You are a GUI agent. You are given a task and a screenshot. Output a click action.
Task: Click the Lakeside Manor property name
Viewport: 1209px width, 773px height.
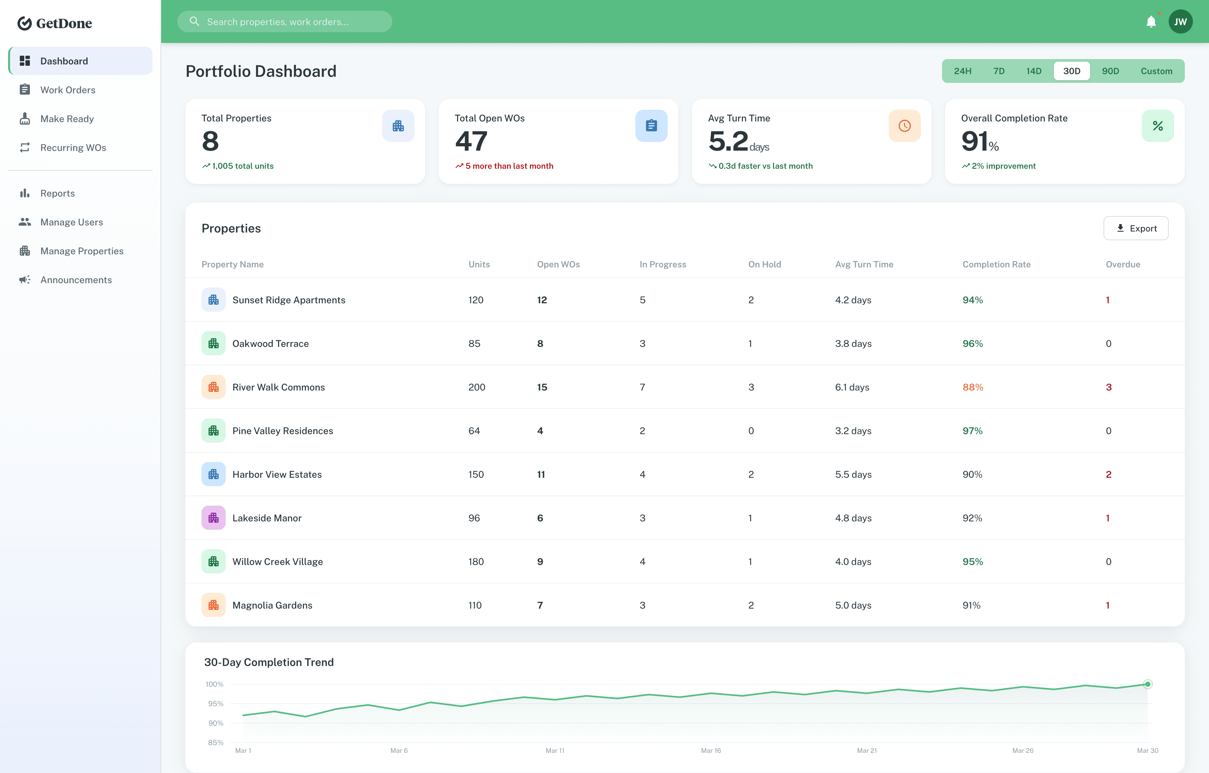coord(267,517)
